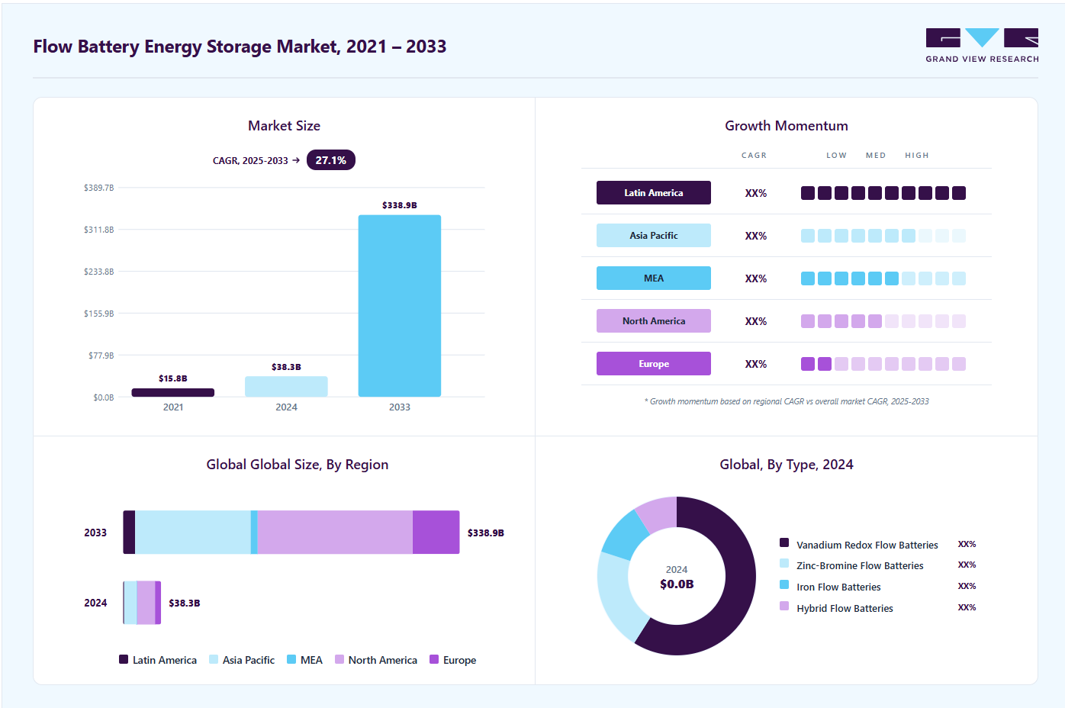
Task: Click the Iron Flow Batteries label
Action: click(x=838, y=587)
